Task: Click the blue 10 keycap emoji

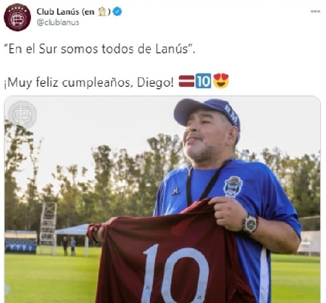Action: [203, 81]
